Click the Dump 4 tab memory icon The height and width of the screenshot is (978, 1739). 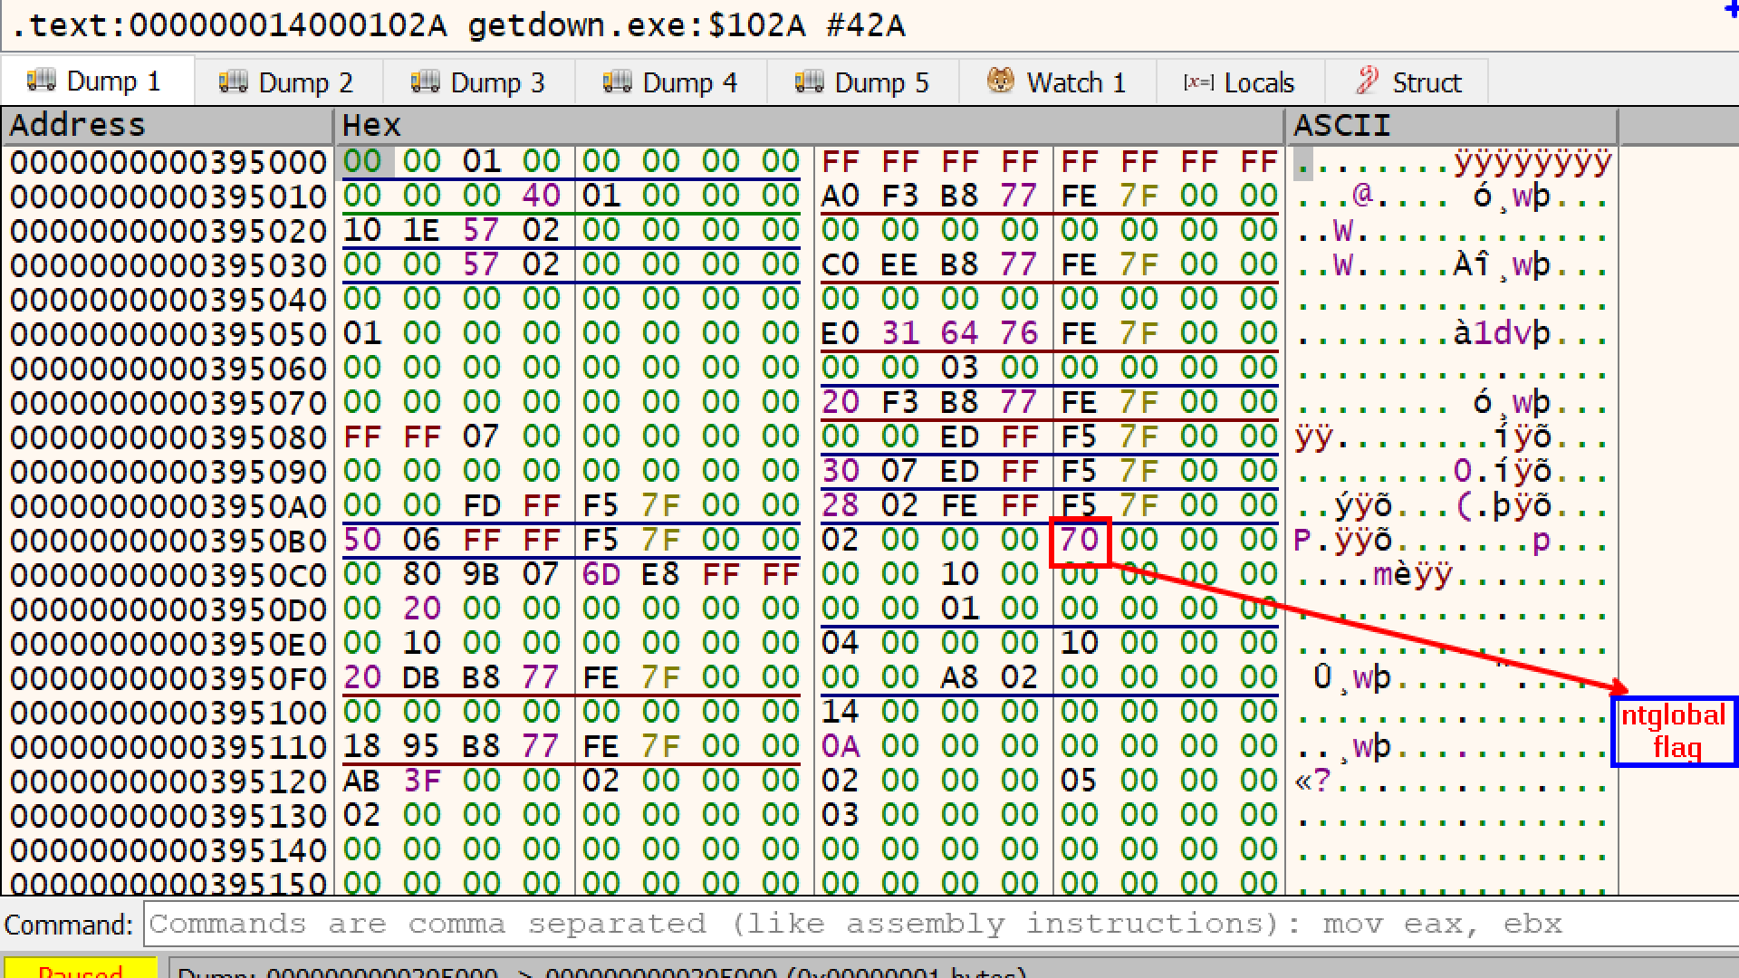click(x=617, y=82)
